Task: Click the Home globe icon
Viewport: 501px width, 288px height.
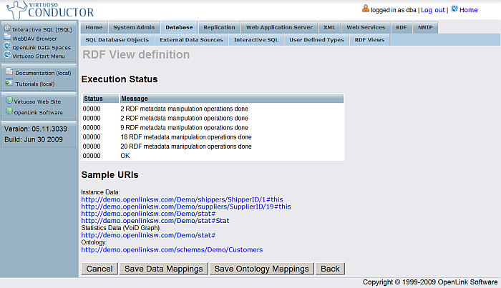Action: pyautogui.click(x=454, y=9)
